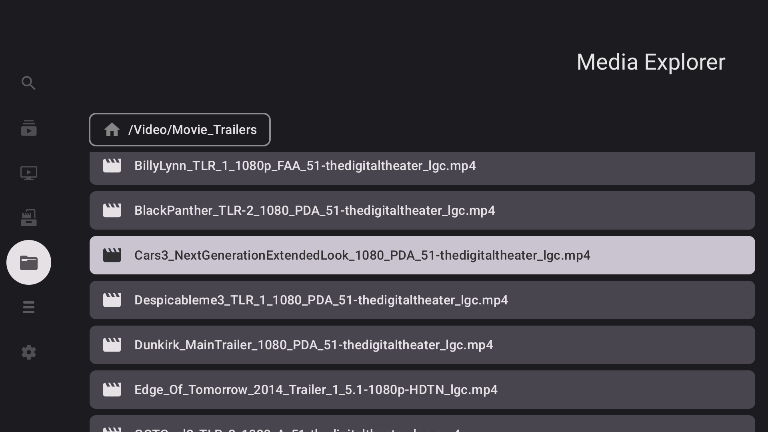Image resolution: width=768 pixels, height=432 pixels.
Task: Select the live TV monitor icon
Action: (x=28, y=173)
